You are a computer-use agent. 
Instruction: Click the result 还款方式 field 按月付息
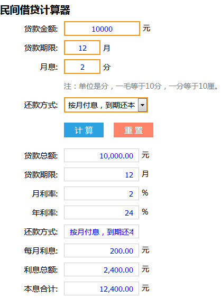tap(102, 231)
